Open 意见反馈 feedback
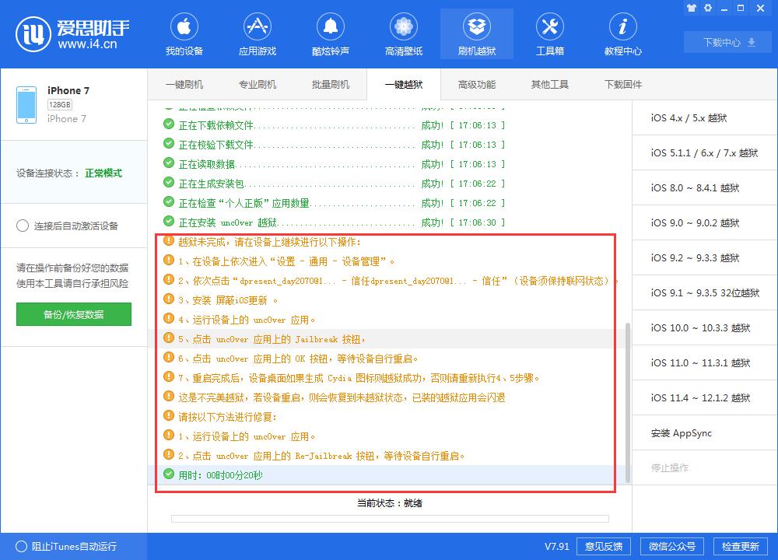Viewport: 778px width, 560px height. [x=603, y=546]
